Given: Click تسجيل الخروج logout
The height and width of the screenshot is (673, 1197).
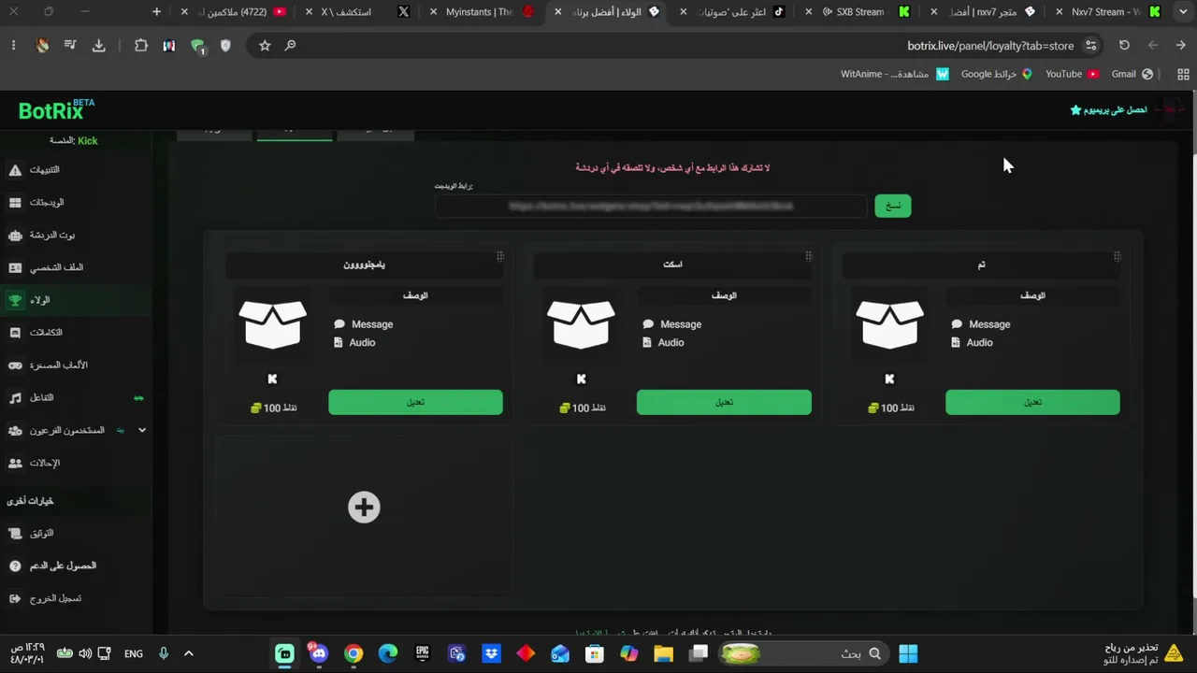Looking at the screenshot, I should 75,598.
